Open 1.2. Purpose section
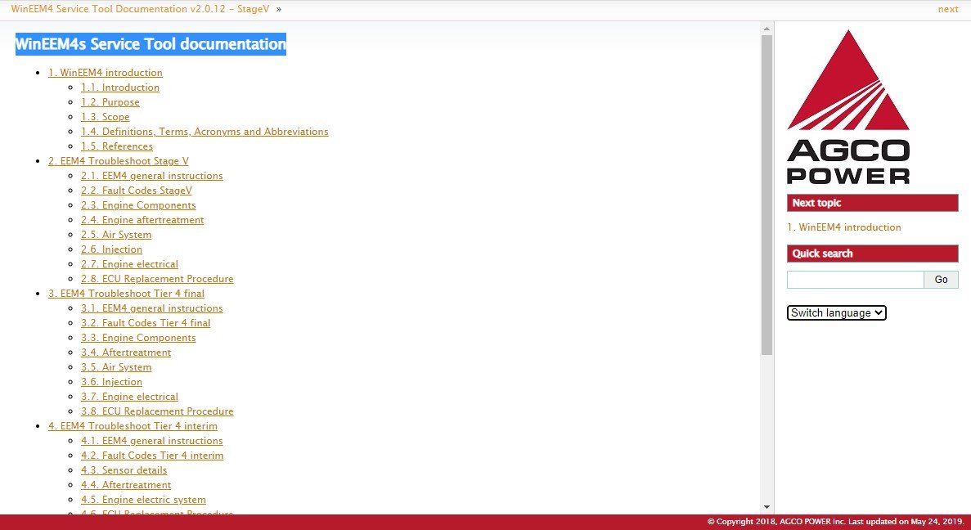Image resolution: width=971 pixels, height=530 pixels. coord(110,102)
